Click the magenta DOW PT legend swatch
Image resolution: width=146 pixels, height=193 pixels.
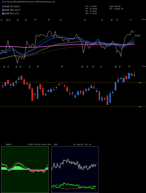click(x=3, y=14)
